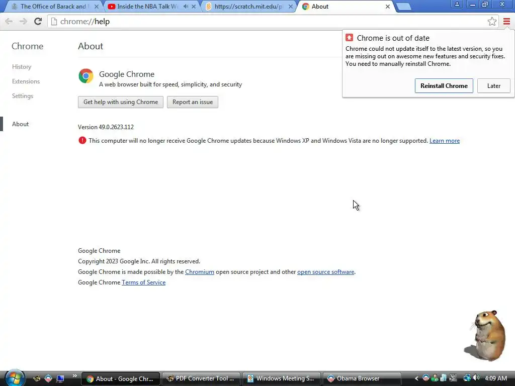Viewport: 515px width, 386px height.
Task: Switch to The Office of Barack tab
Action: pyautogui.click(x=52, y=7)
